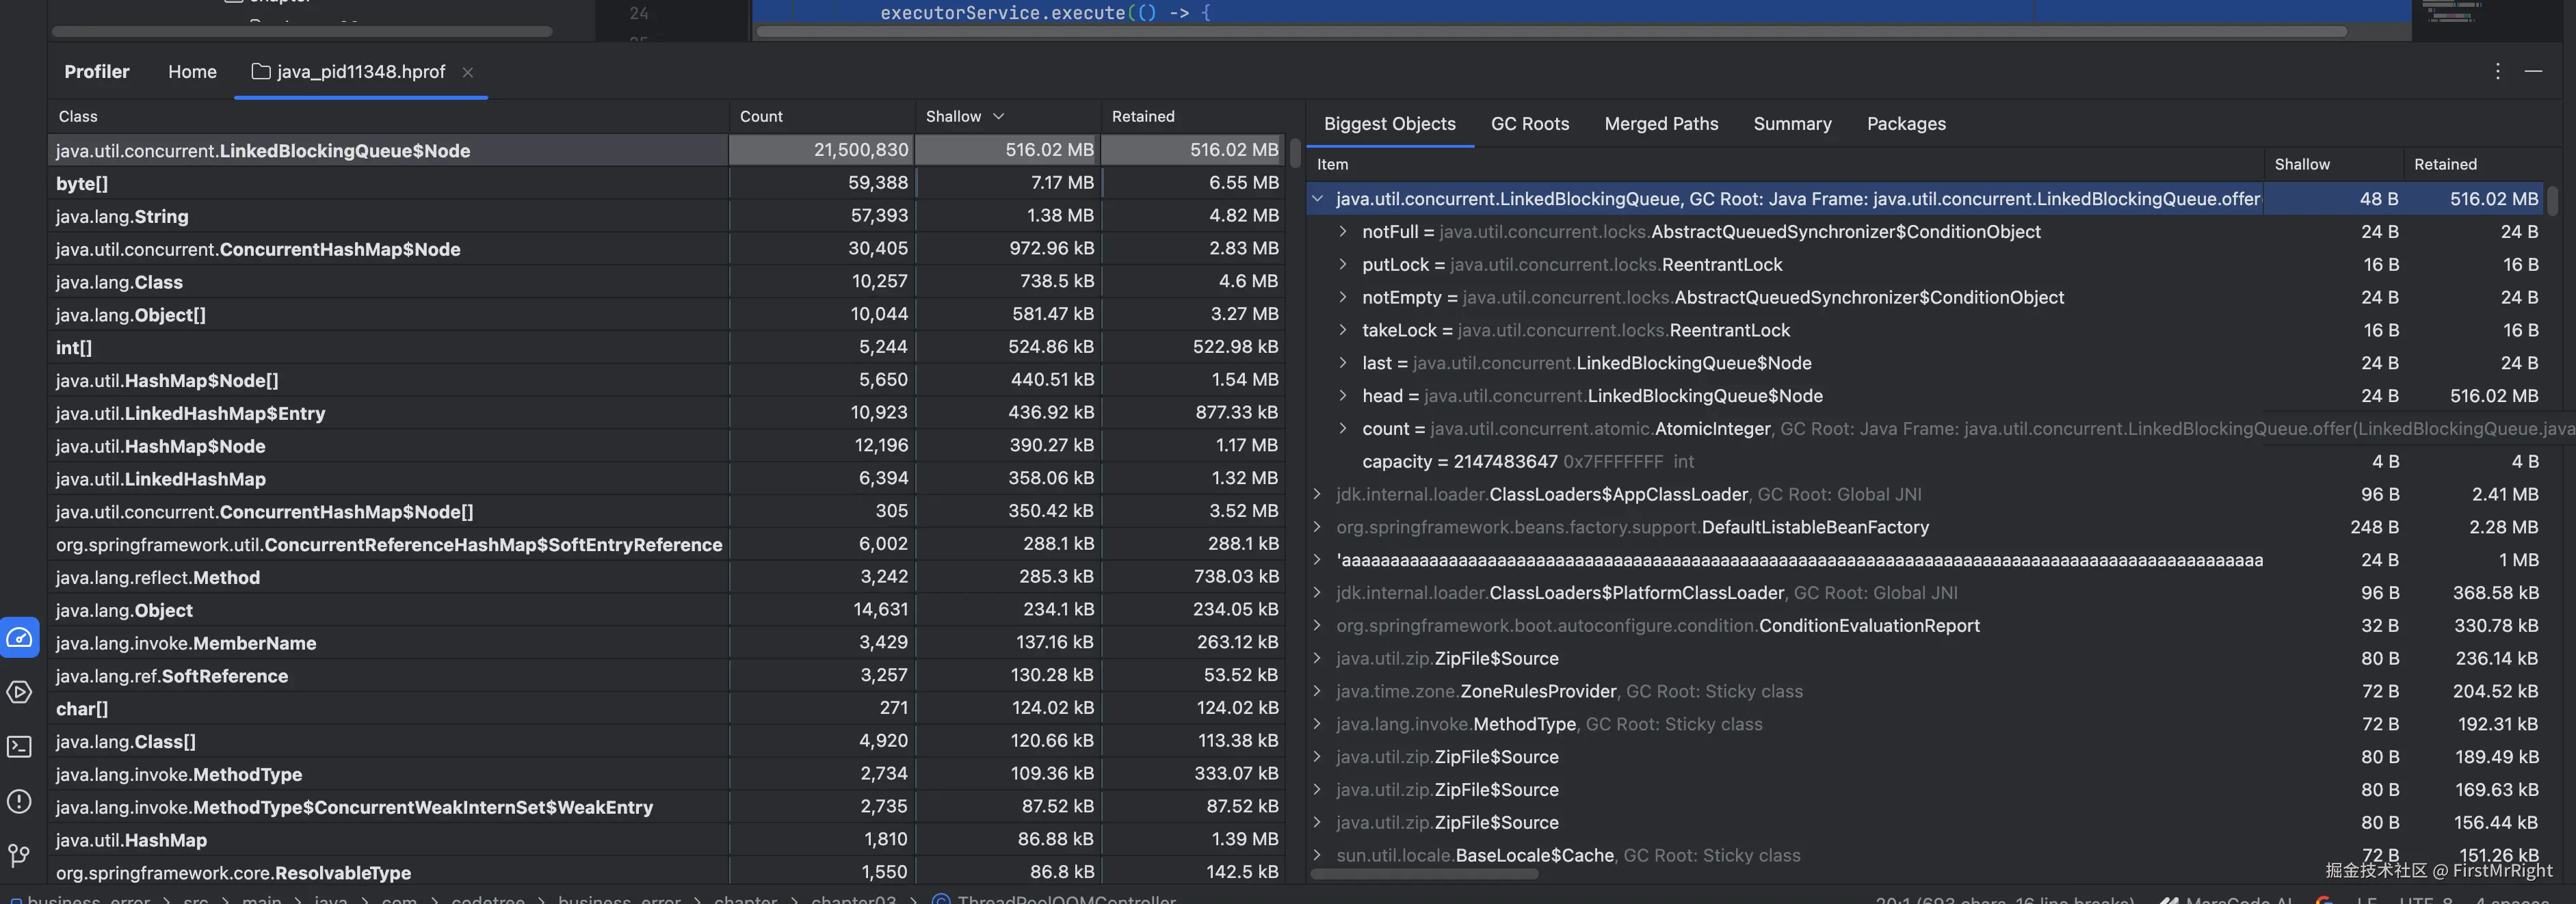This screenshot has height=904, width=2576.
Task: Open the Git tool window icon
Action: click(20, 856)
